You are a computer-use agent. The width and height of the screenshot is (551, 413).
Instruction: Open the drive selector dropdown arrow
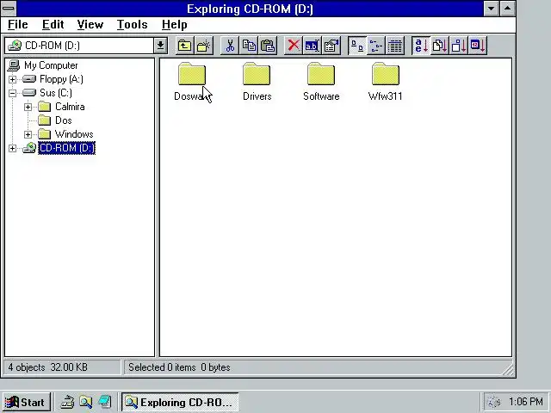tap(160, 46)
